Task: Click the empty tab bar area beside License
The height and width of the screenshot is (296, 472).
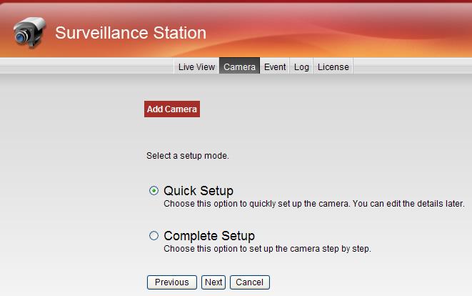Action: click(413, 66)
